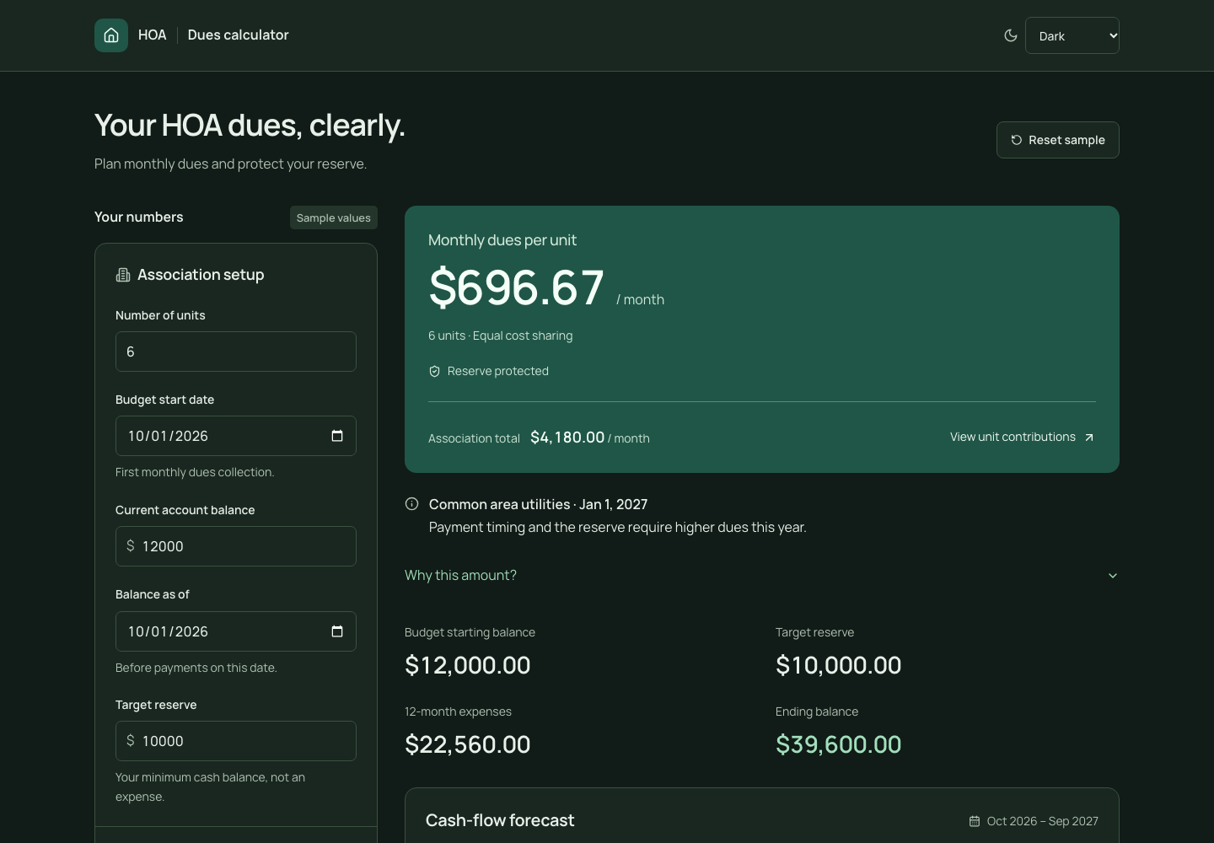Focus the Number of units field
The width and height of the screenshot is (1214, 843).
coord(236,352)
